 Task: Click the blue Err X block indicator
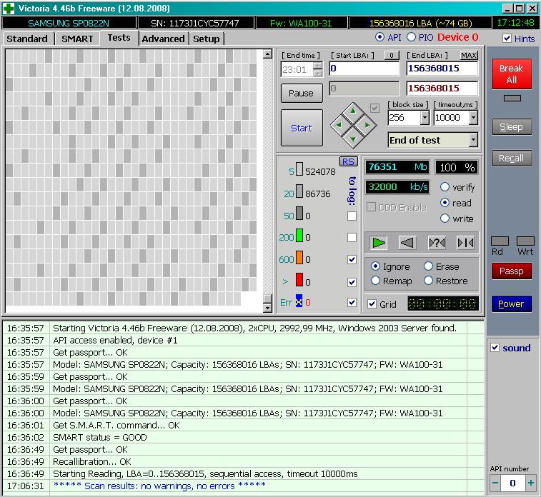[299, 301]
